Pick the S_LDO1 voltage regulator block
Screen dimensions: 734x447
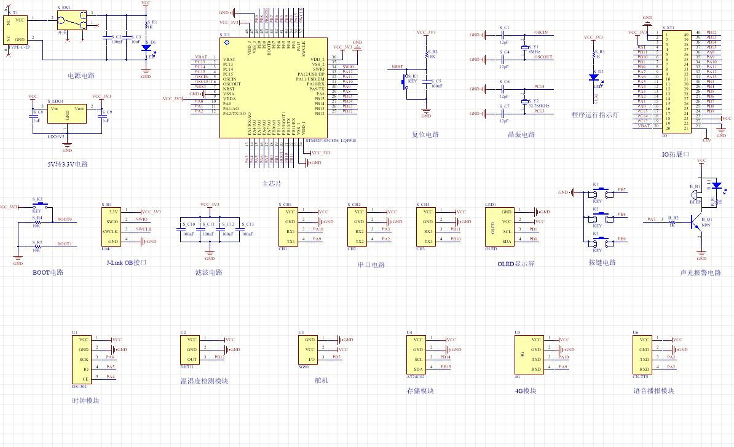pyautogui.click(x=67, y=114)
